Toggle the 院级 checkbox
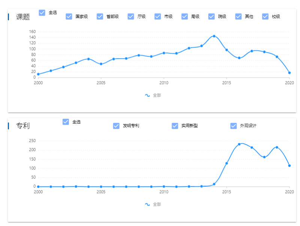 click(211, 16)
